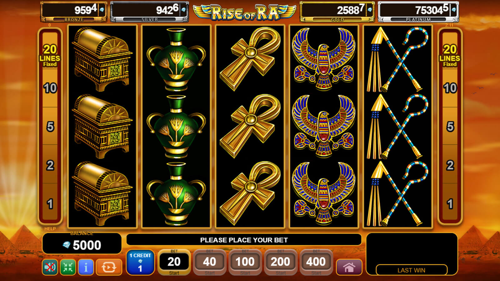Open the blue info paytable icon
This screenshot has width=500, height=281.
86,267
